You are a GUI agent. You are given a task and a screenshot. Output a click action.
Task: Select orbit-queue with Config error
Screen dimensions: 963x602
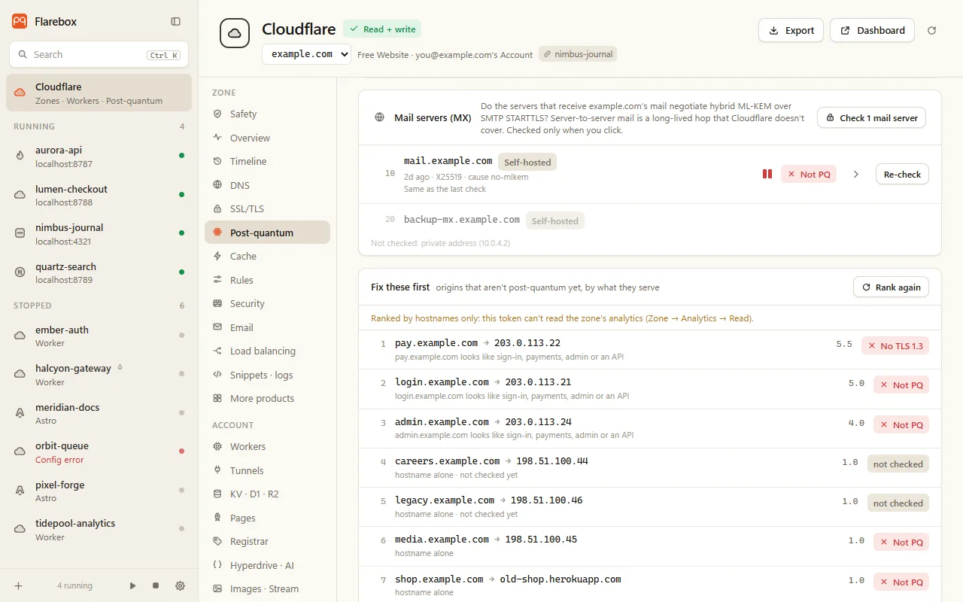[99, 452]
